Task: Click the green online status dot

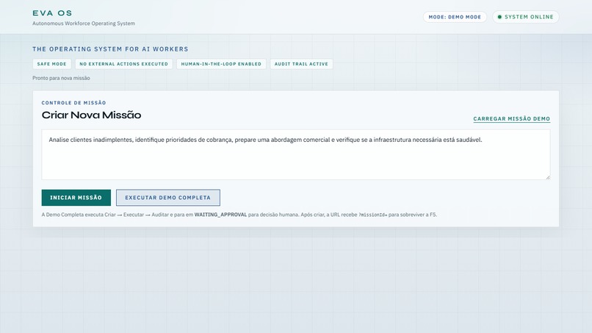Action: tap(499, 17)
